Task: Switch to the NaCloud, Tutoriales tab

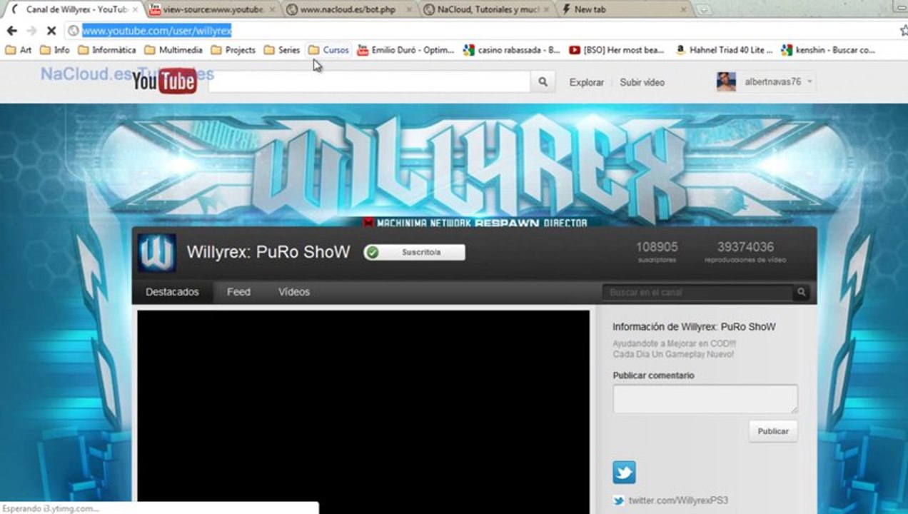Action: [x=487, y=9]
